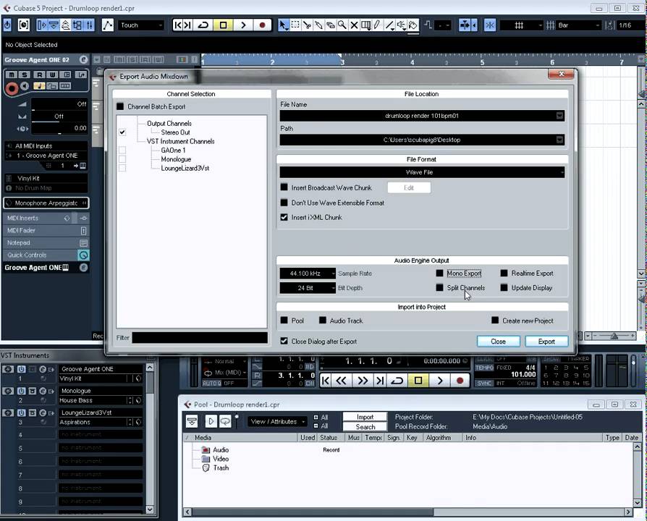Toggle Snap on the toolbar
Image resolution: width=647 pixels, height=521 pixels.
490,25
